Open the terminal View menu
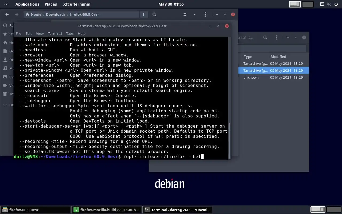 (x=40, y=33)
